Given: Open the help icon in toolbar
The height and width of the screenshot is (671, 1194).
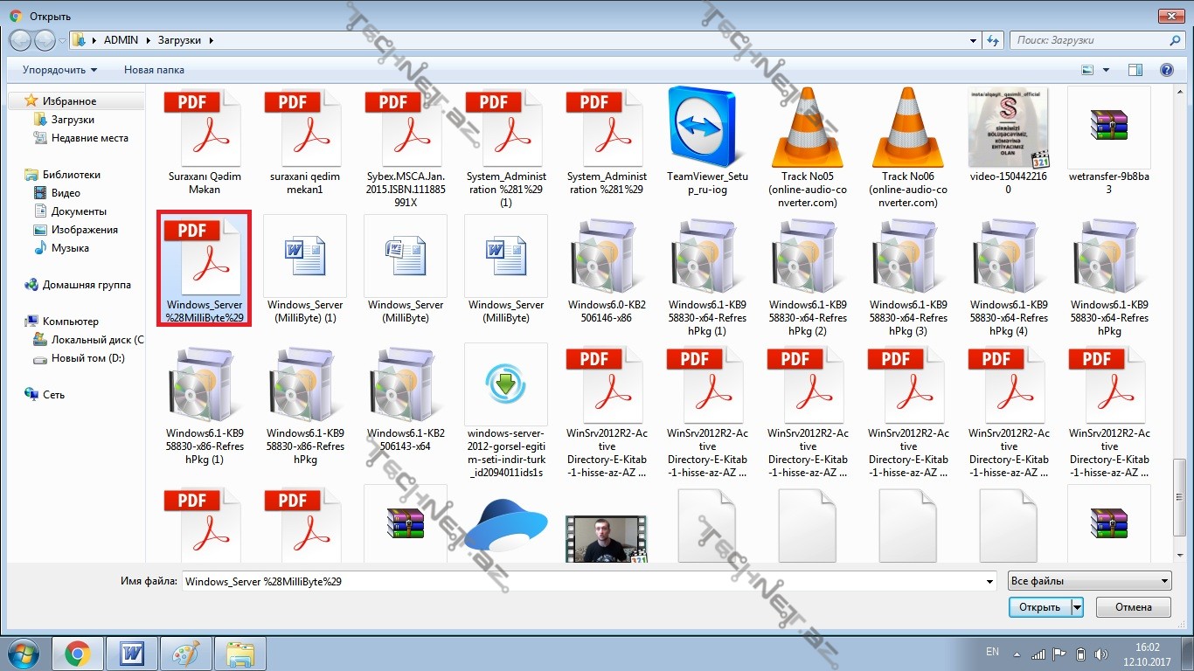Looking at the screenshot, I should click(x=1166, y=70).
